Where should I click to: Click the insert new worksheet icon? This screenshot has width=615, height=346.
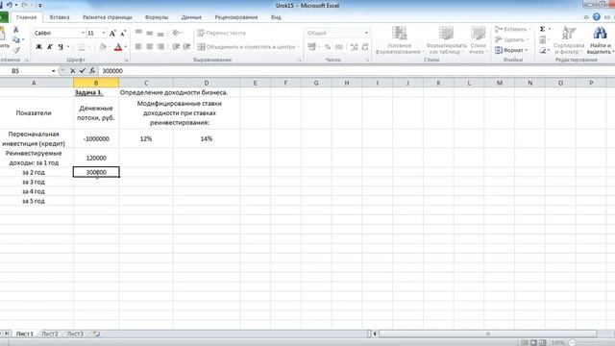(96, 334)
